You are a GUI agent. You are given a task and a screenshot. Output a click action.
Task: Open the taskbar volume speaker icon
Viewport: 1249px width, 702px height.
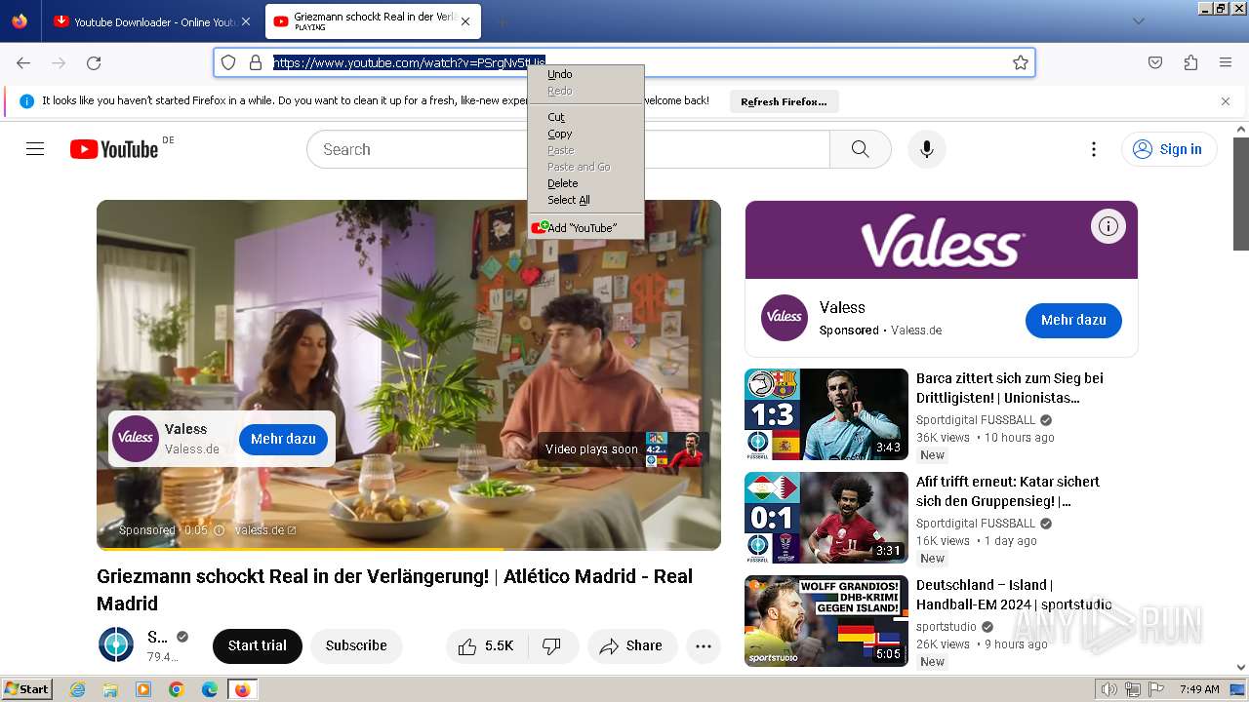click(x=1109, y=689)
